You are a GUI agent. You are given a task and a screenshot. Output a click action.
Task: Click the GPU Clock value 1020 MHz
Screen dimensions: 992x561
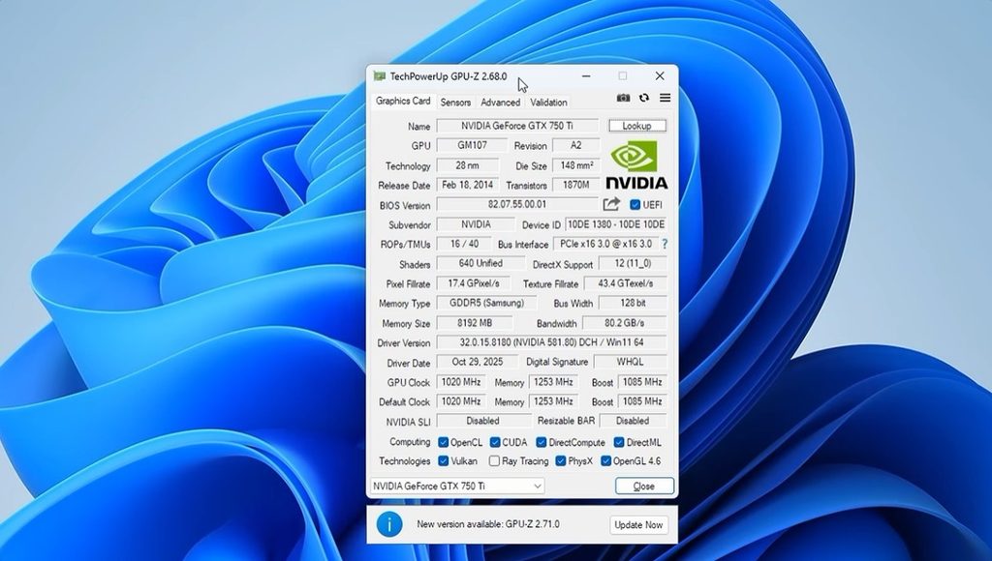click(x=461, y=382)
